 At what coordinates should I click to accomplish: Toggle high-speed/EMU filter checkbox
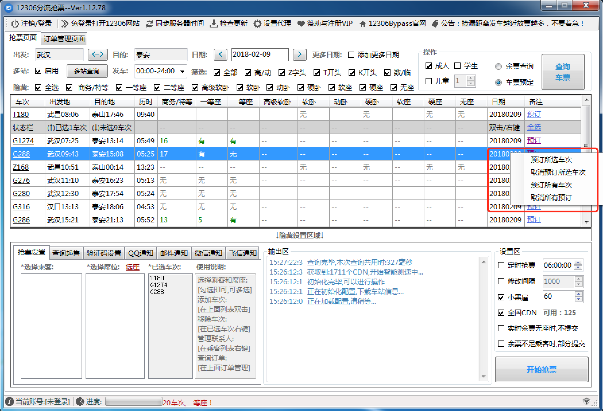coord(248,73)
